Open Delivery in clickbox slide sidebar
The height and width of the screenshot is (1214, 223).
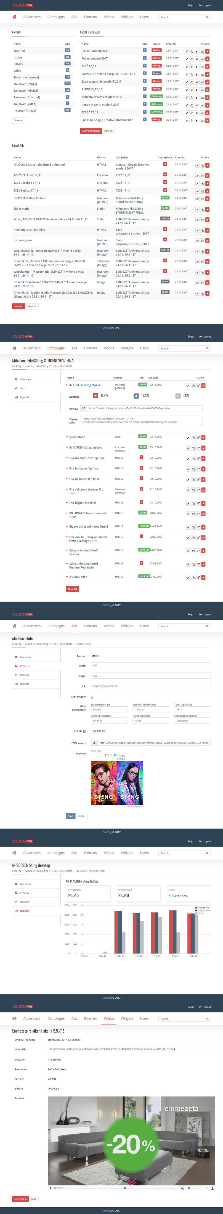24,675
